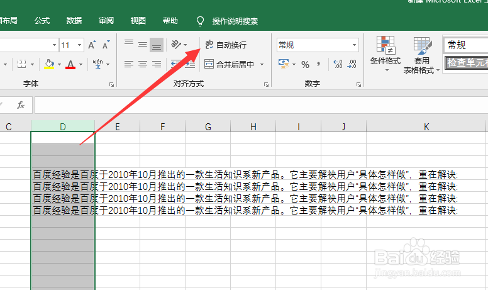
Task: Click inside the formula bar
Action: [x=262, y=105]
